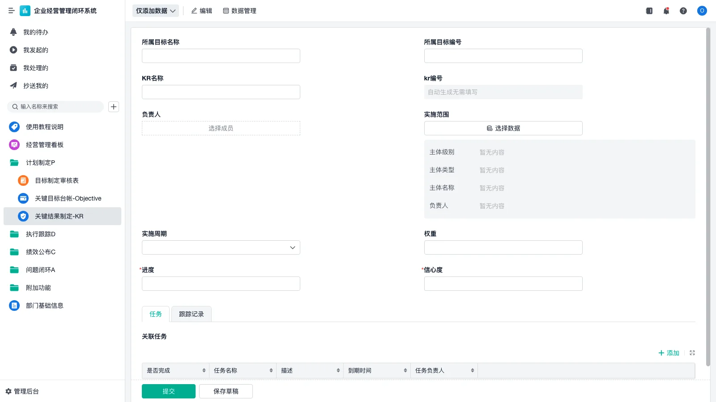Open the 经营管理看板 dashboard
This screenshot has width=716, height=402.
[x=45, y=145]
